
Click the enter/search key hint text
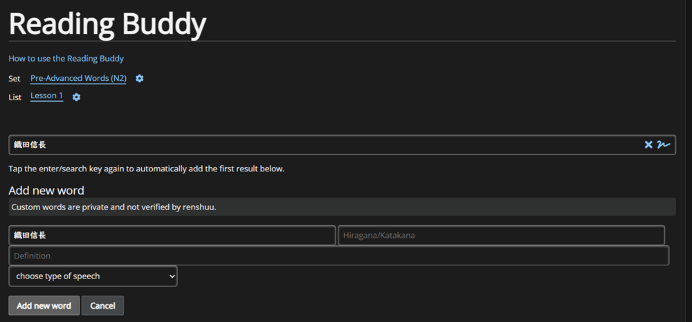click(146, 169)
